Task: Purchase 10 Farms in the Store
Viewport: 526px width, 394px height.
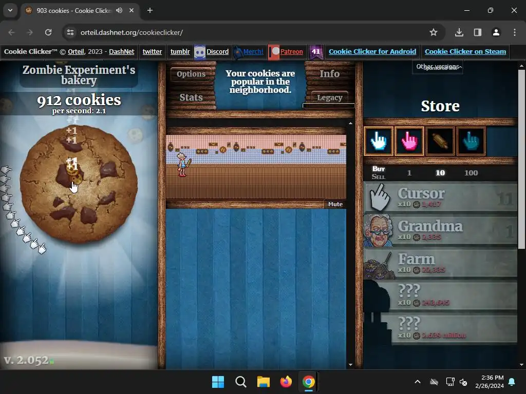Action: (440, 263)
